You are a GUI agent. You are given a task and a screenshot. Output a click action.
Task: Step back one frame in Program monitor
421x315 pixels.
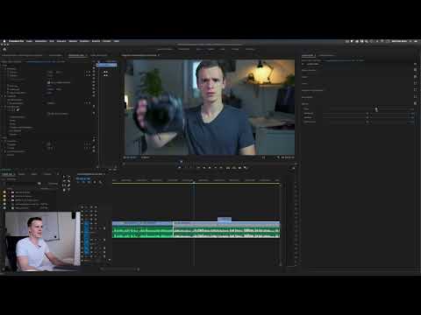[x=204, y=168]
